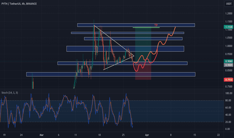
Task: Click the 60.00 Stoch scale value
Action: click(x=228, y=108)
